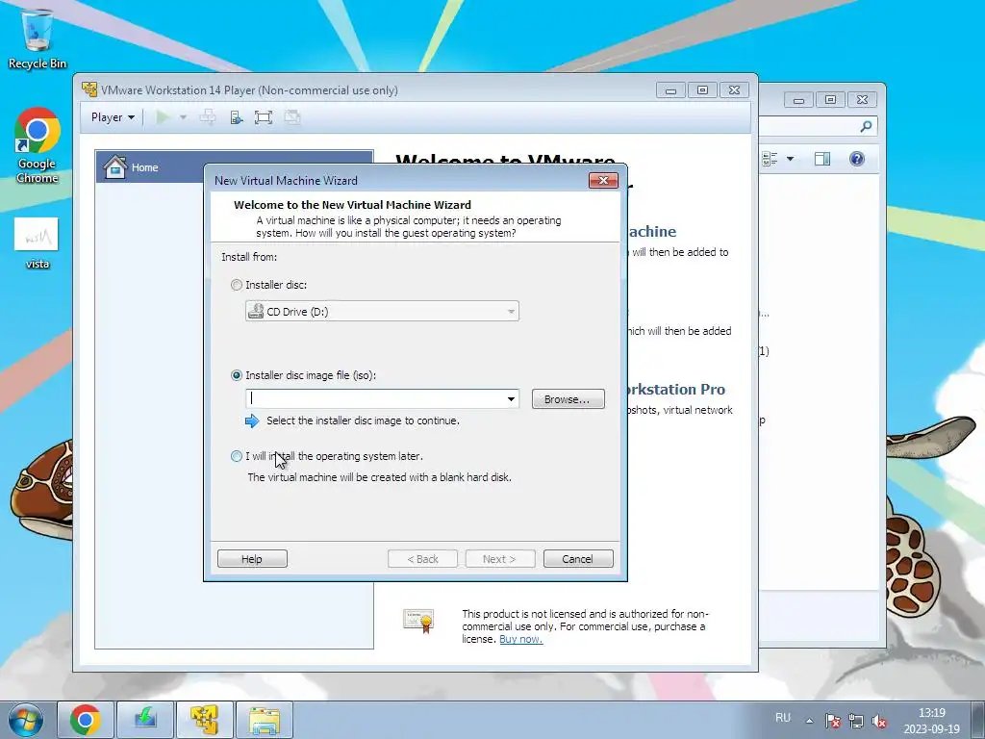Open the power options dropdown arrow
985x739 pixels.
[x=183, y=116]
